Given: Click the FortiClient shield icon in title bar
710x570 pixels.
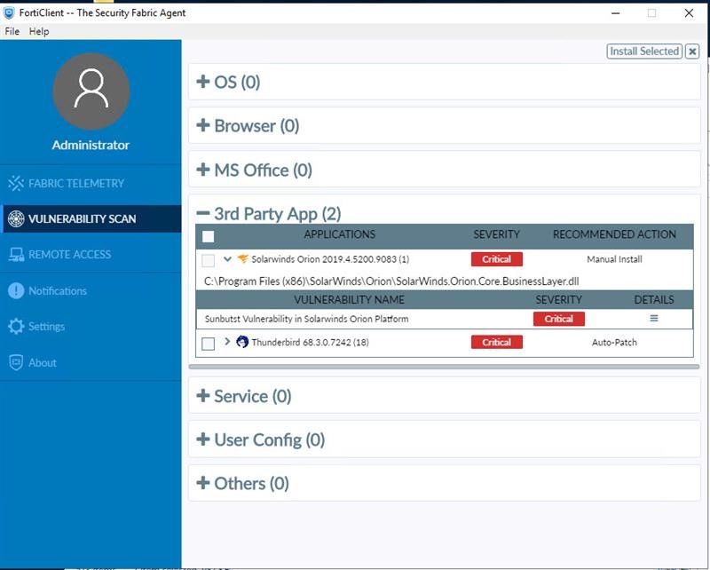Looking at the screenshot, I should 9,12.
